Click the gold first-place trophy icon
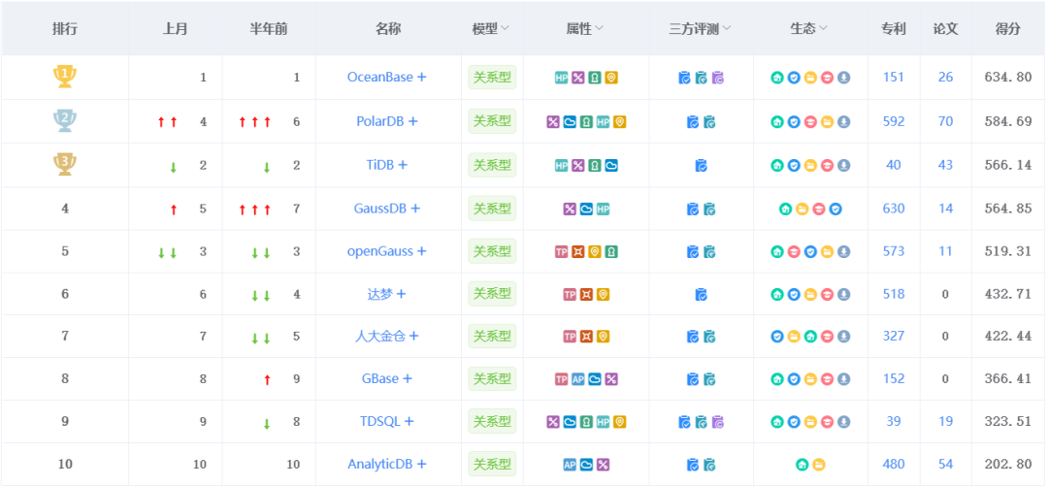The image size is (1048, 486). 65,77
